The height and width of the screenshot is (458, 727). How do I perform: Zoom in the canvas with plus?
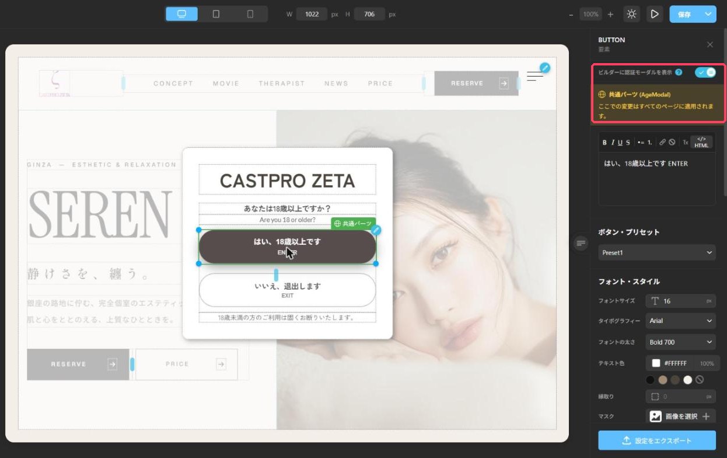tap(610, 15)
